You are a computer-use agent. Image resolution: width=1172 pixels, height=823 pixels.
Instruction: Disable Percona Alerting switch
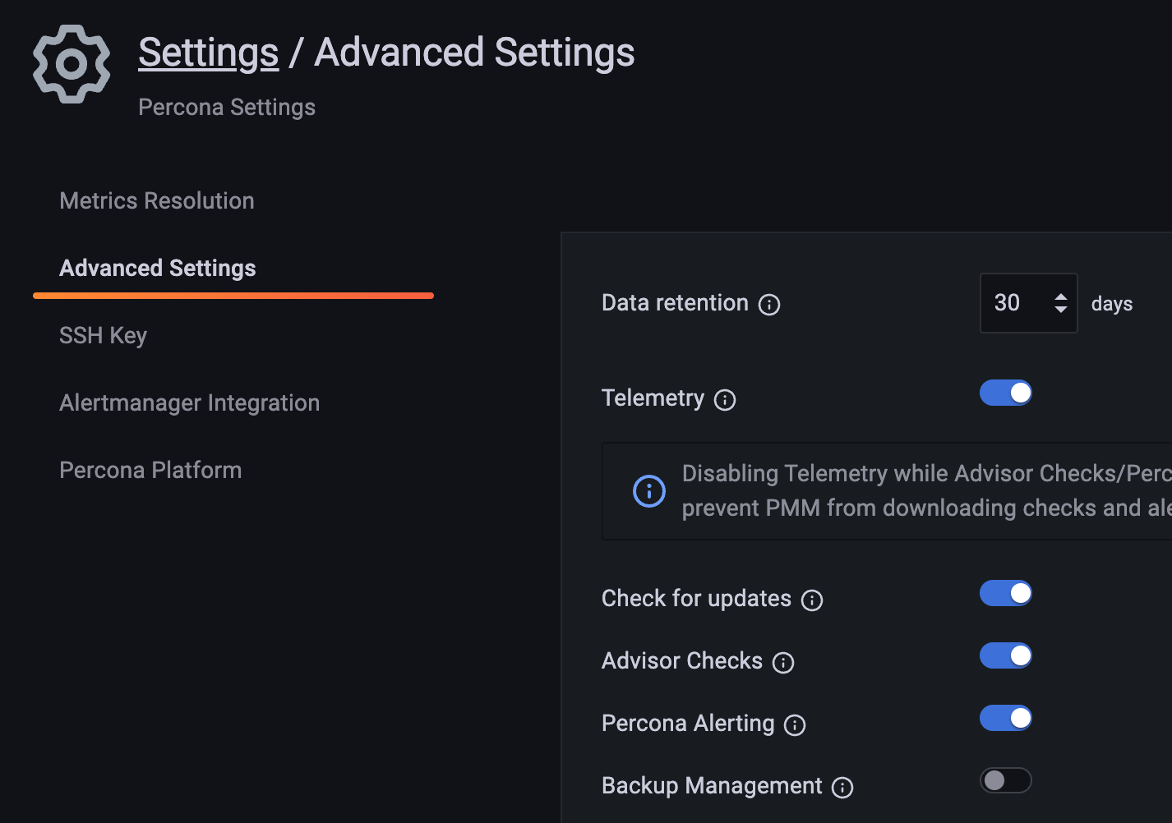pyautogui.click(x=1005, y=718)
